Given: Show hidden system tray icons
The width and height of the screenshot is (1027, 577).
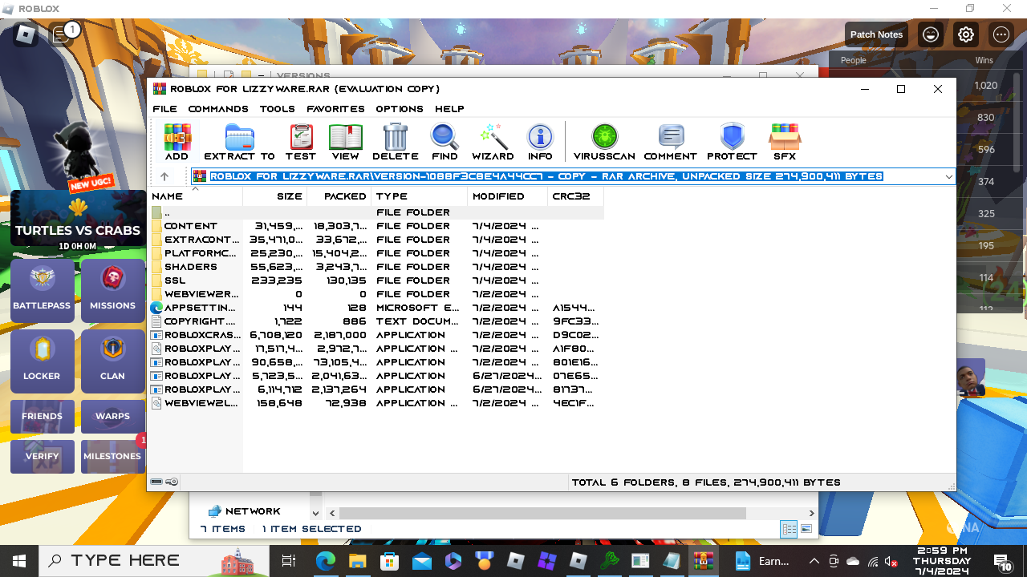Looking at the screenshot, I should (814, 561).
